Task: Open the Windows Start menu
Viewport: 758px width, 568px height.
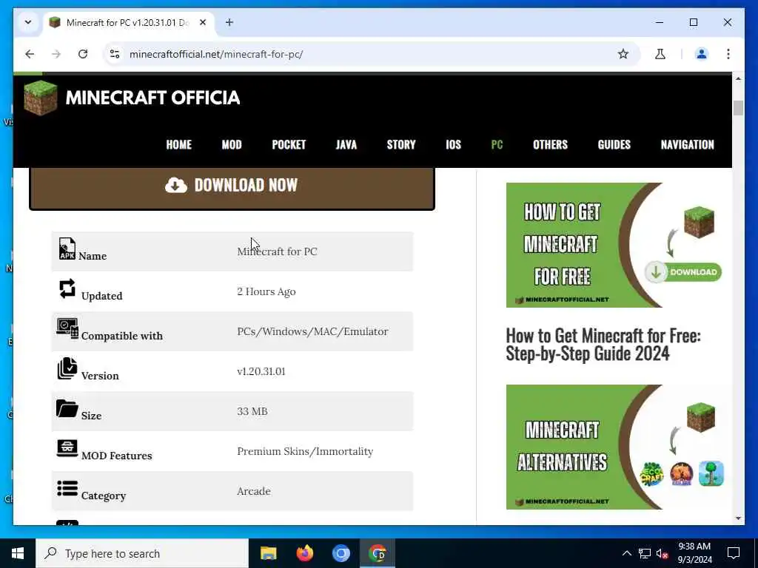Action: [x=18, y=553]
